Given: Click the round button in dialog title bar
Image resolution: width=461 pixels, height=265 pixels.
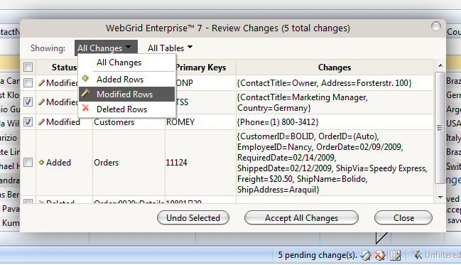Looking at the screenshot, I should (435, 26).
